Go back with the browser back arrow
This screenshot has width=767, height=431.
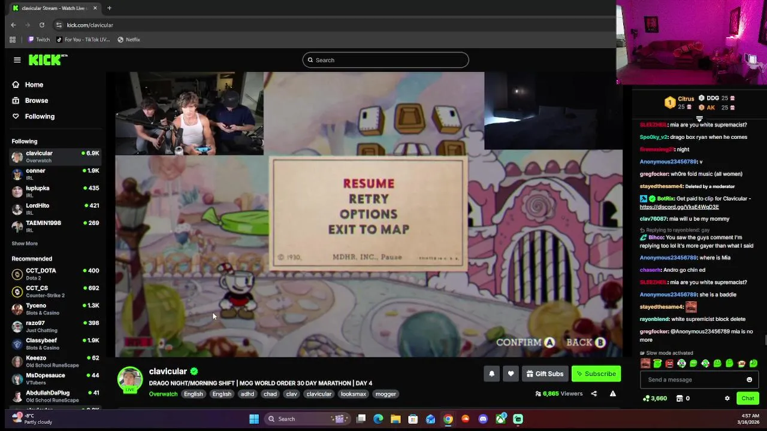coord(13,25)
